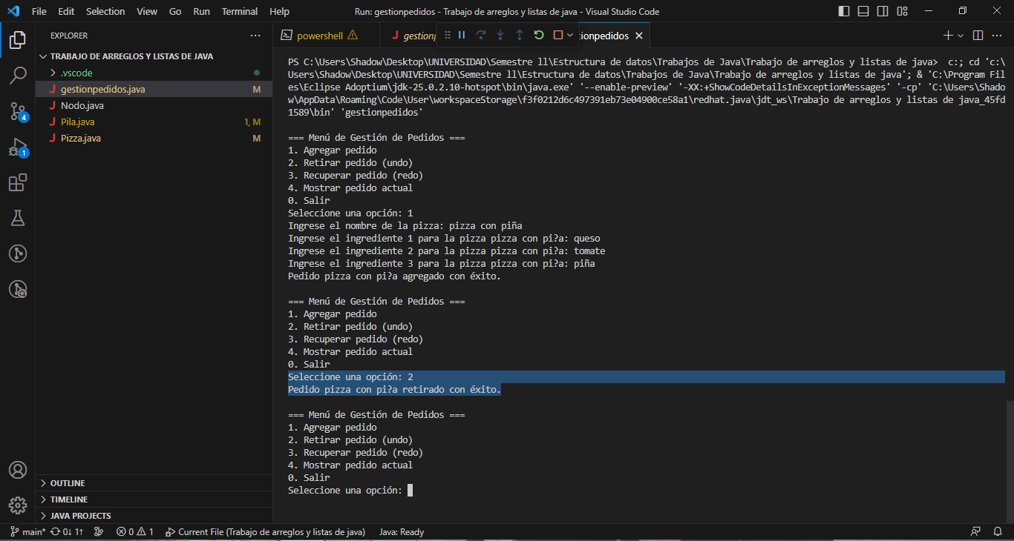Click the main* branch in status bar
Image resolution: width=1014 pixels, height=541 pixels.
click(28, 531)
